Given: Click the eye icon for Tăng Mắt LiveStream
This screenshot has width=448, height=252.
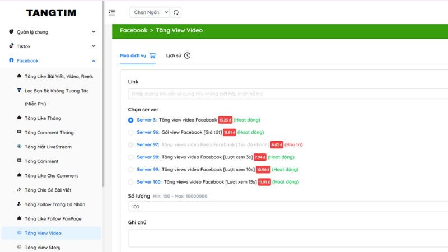Looking at the screenshot, I should click(x=19, y=147).
